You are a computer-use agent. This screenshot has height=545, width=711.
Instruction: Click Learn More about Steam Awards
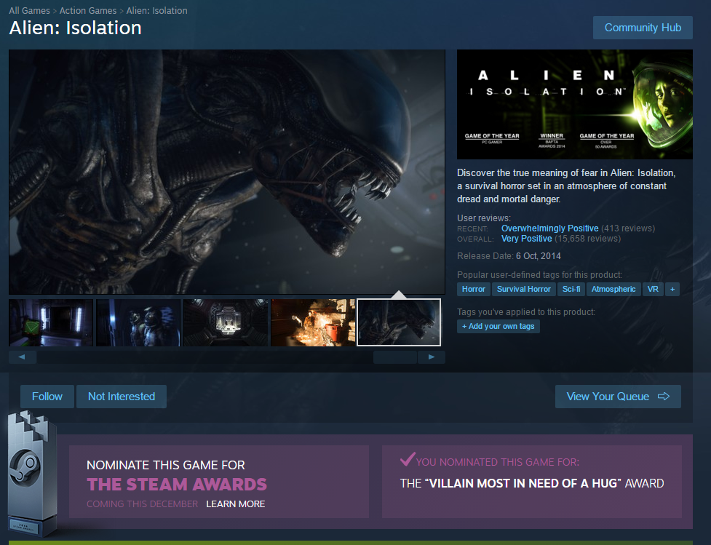coord(235,504)
